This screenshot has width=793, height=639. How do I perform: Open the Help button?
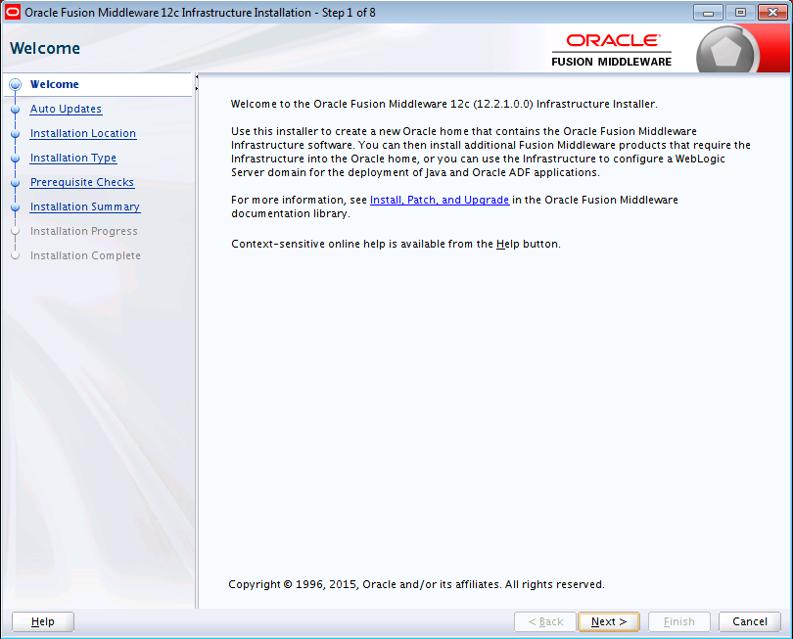click(43, 621)
